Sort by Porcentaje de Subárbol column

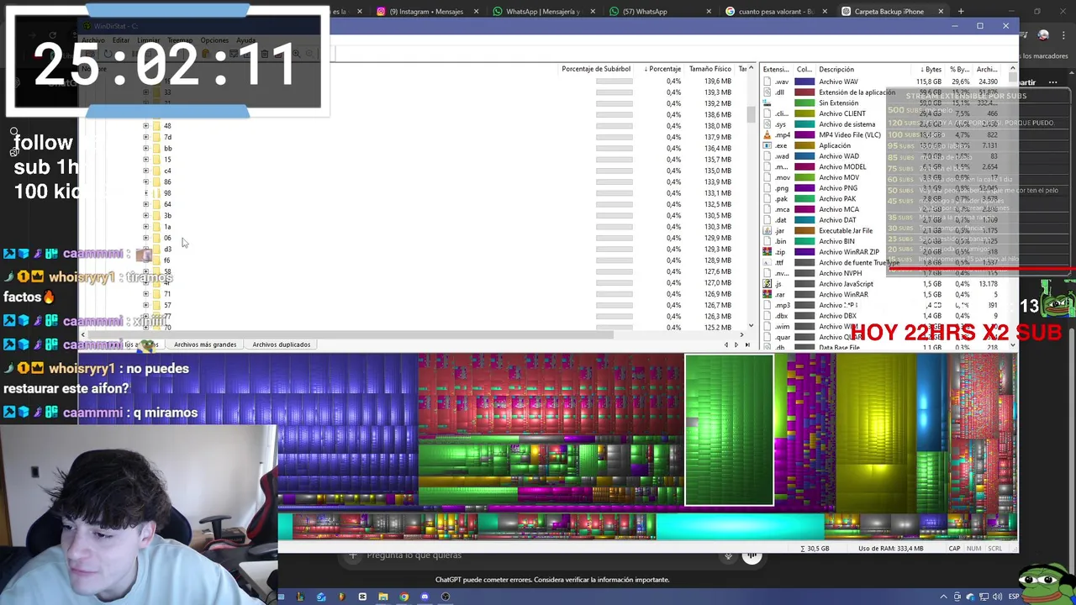click(x=596, y=69)
